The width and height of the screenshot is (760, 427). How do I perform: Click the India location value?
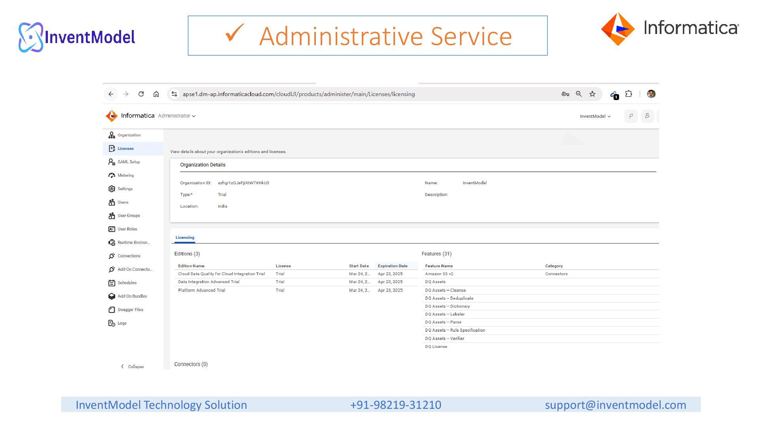(x=222, y=206)
